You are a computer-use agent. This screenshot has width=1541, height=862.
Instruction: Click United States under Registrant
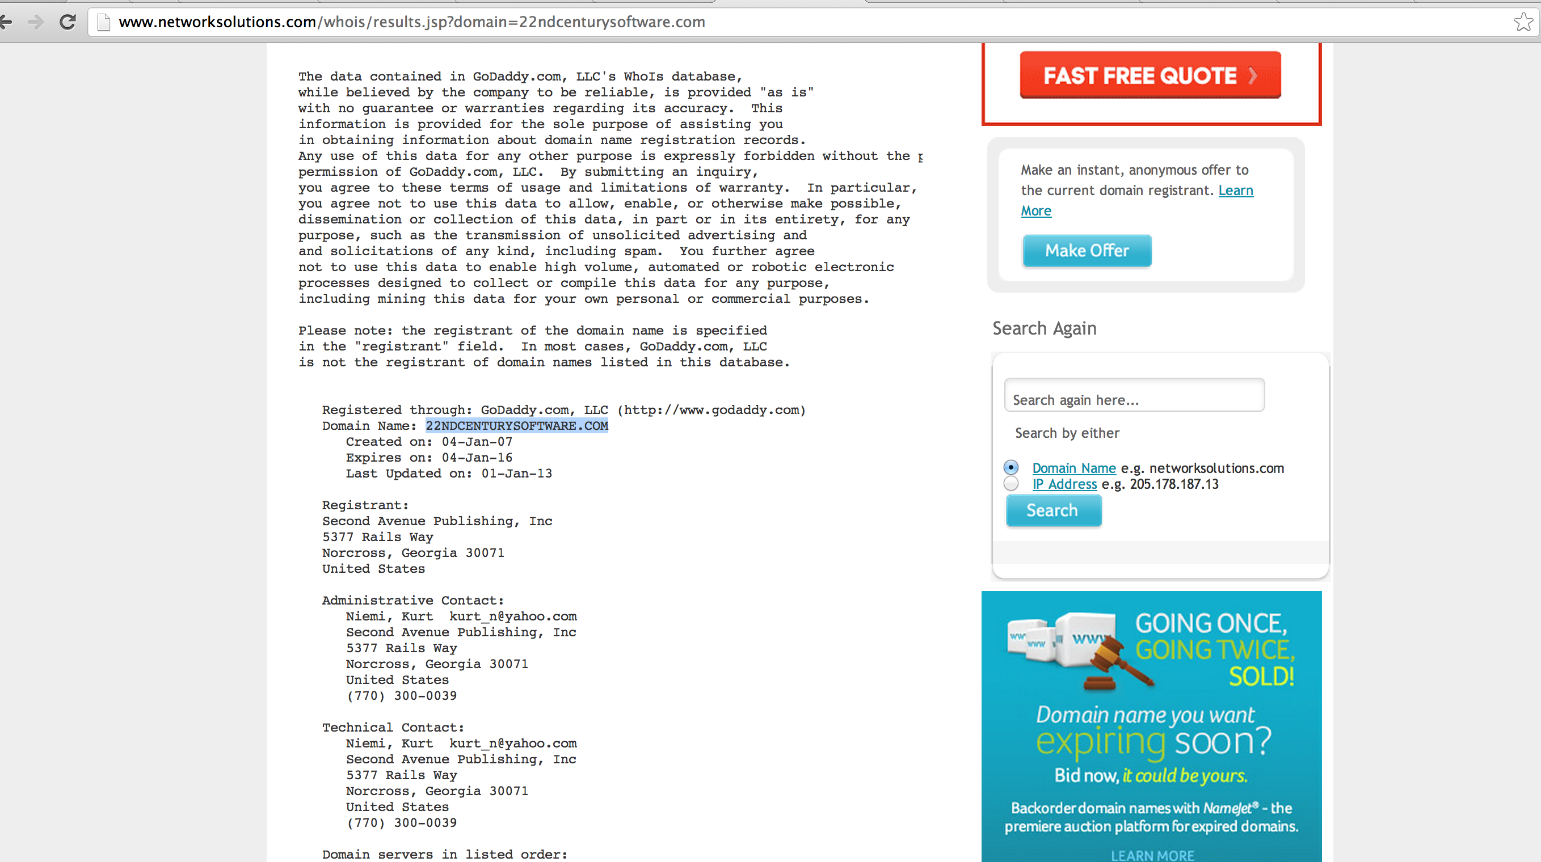pos(373,568)
